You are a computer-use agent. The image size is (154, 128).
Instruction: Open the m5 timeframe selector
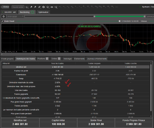pyautogui.click(x=14, y=12)
